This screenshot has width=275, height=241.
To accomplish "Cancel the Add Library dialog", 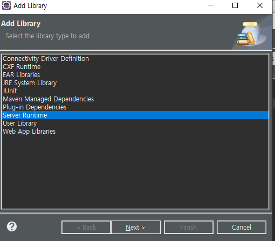I will [242, 228].
